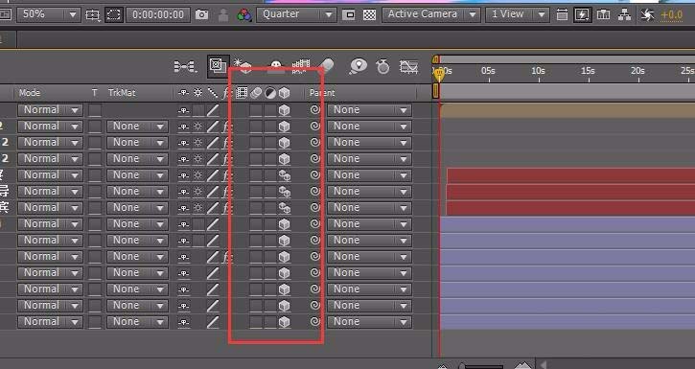Open the Fast Previews lightning icon
Viewport: 695px width, 369px height.
[x=582, y=14]
